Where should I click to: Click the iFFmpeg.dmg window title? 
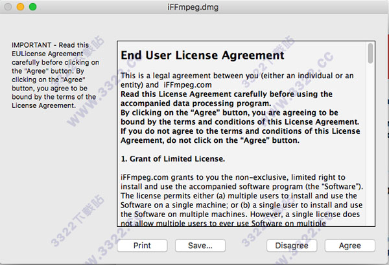(x=193, y=7)
